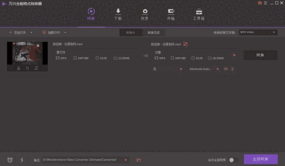
Task: Open the output folder path dropdown
Action: tap(125, 160)
